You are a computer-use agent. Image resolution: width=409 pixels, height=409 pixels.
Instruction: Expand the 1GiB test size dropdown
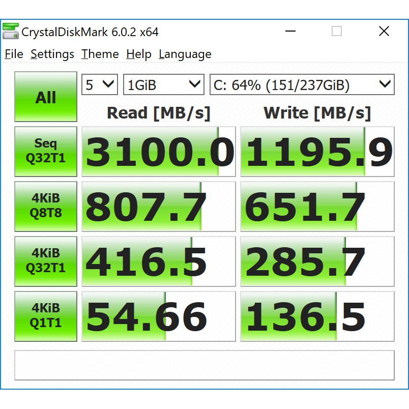pos(164,85)
